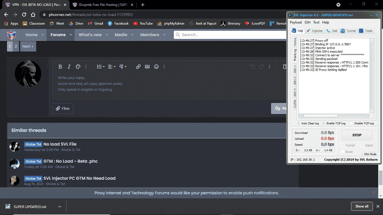Toggle the Enable TCP Log checkbox
The width and height of the screenshot is (383, 215).
pos(324,123)
